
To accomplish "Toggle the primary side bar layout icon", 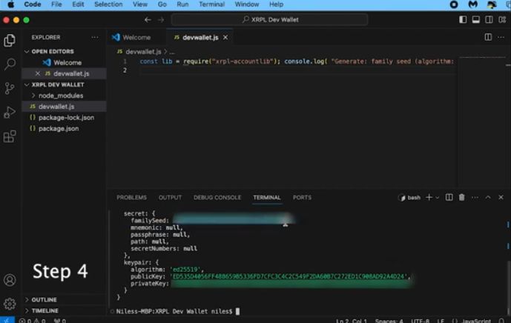I will pos(463,19).
